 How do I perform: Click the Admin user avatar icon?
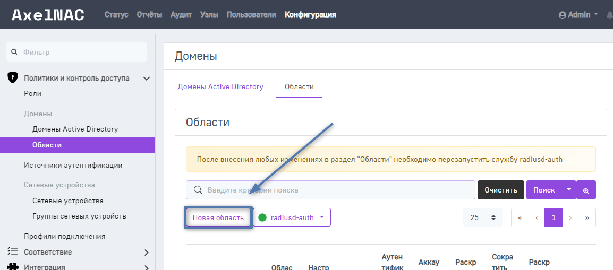coord(563,15)
